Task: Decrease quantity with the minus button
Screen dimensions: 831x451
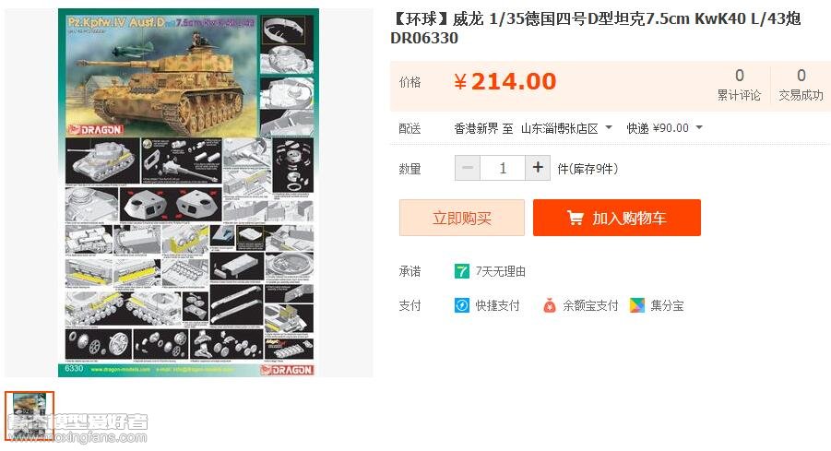Action: 468,168
